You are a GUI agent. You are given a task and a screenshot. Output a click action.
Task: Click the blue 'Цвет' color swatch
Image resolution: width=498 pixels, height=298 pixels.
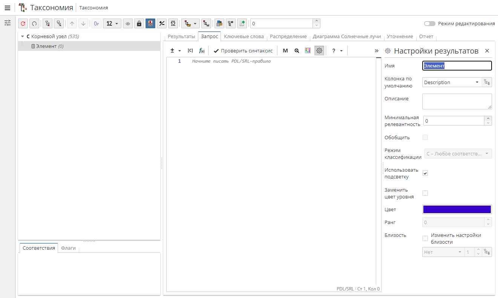pos(457,209)
